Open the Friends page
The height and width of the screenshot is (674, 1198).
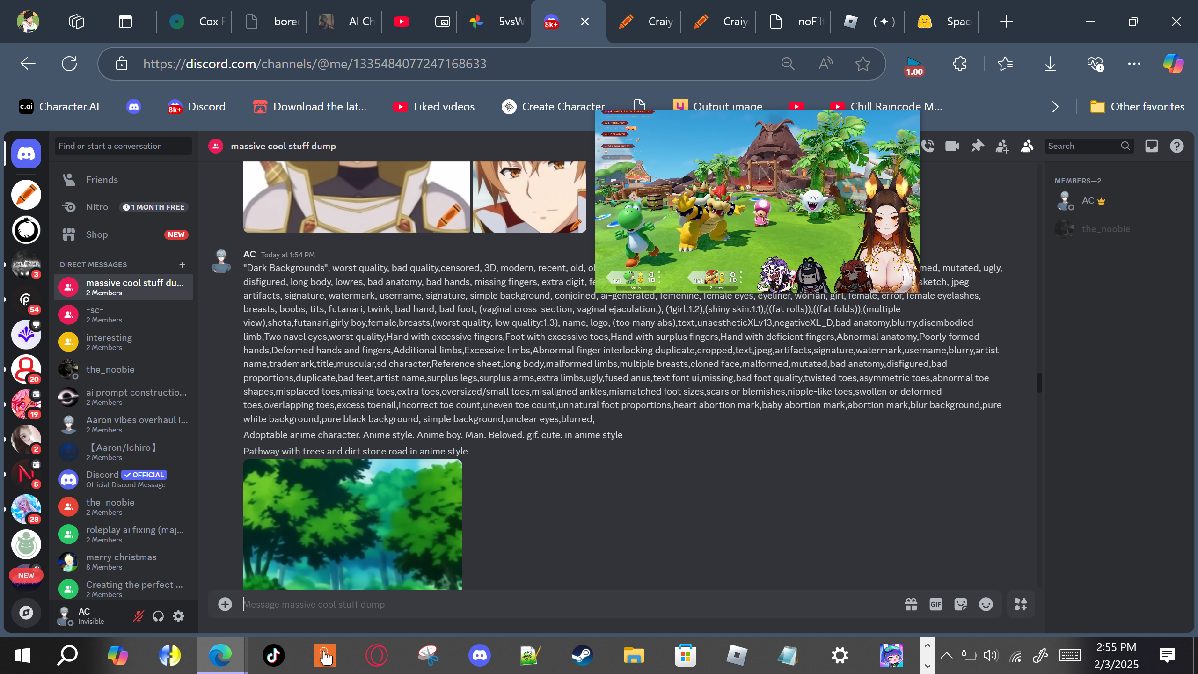(x=124, y=180)
